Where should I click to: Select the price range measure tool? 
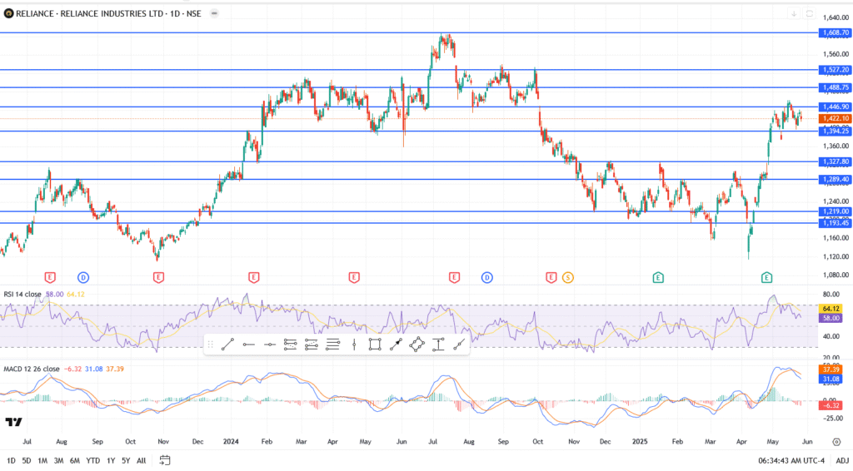438,344
